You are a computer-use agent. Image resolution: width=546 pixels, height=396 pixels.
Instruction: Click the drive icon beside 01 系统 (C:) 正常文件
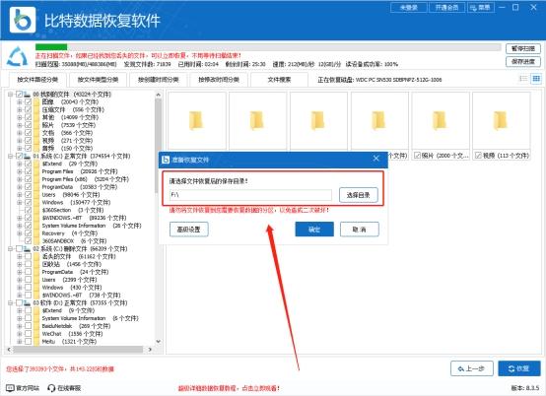pos(27,157)
